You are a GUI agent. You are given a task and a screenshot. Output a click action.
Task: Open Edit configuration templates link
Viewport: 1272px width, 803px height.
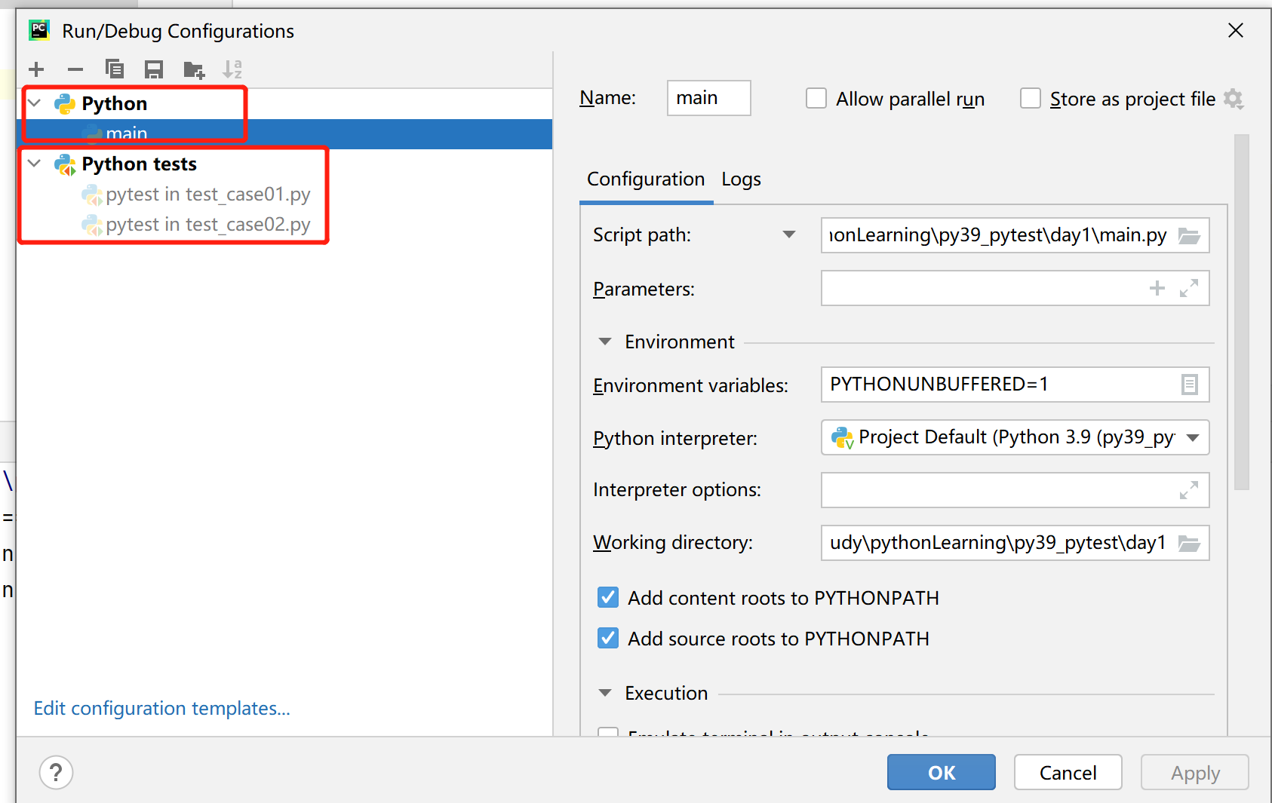click(161, 709)
